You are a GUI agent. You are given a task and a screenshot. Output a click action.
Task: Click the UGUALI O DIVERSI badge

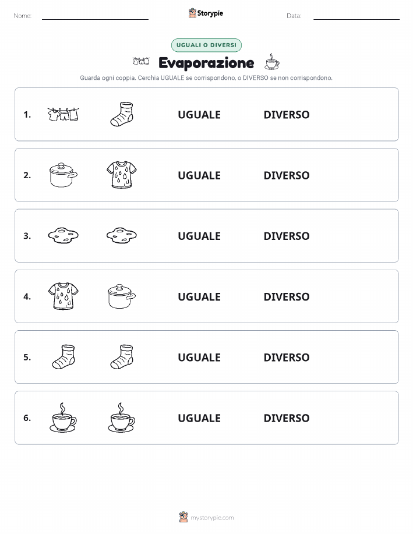tap(206, 45)
